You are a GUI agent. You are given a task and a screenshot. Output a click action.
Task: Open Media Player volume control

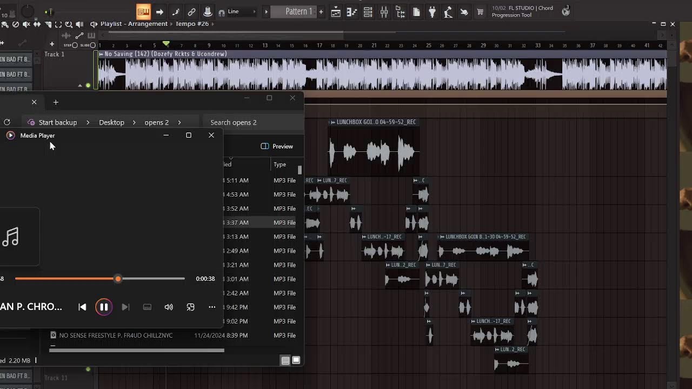click(169, 307)
